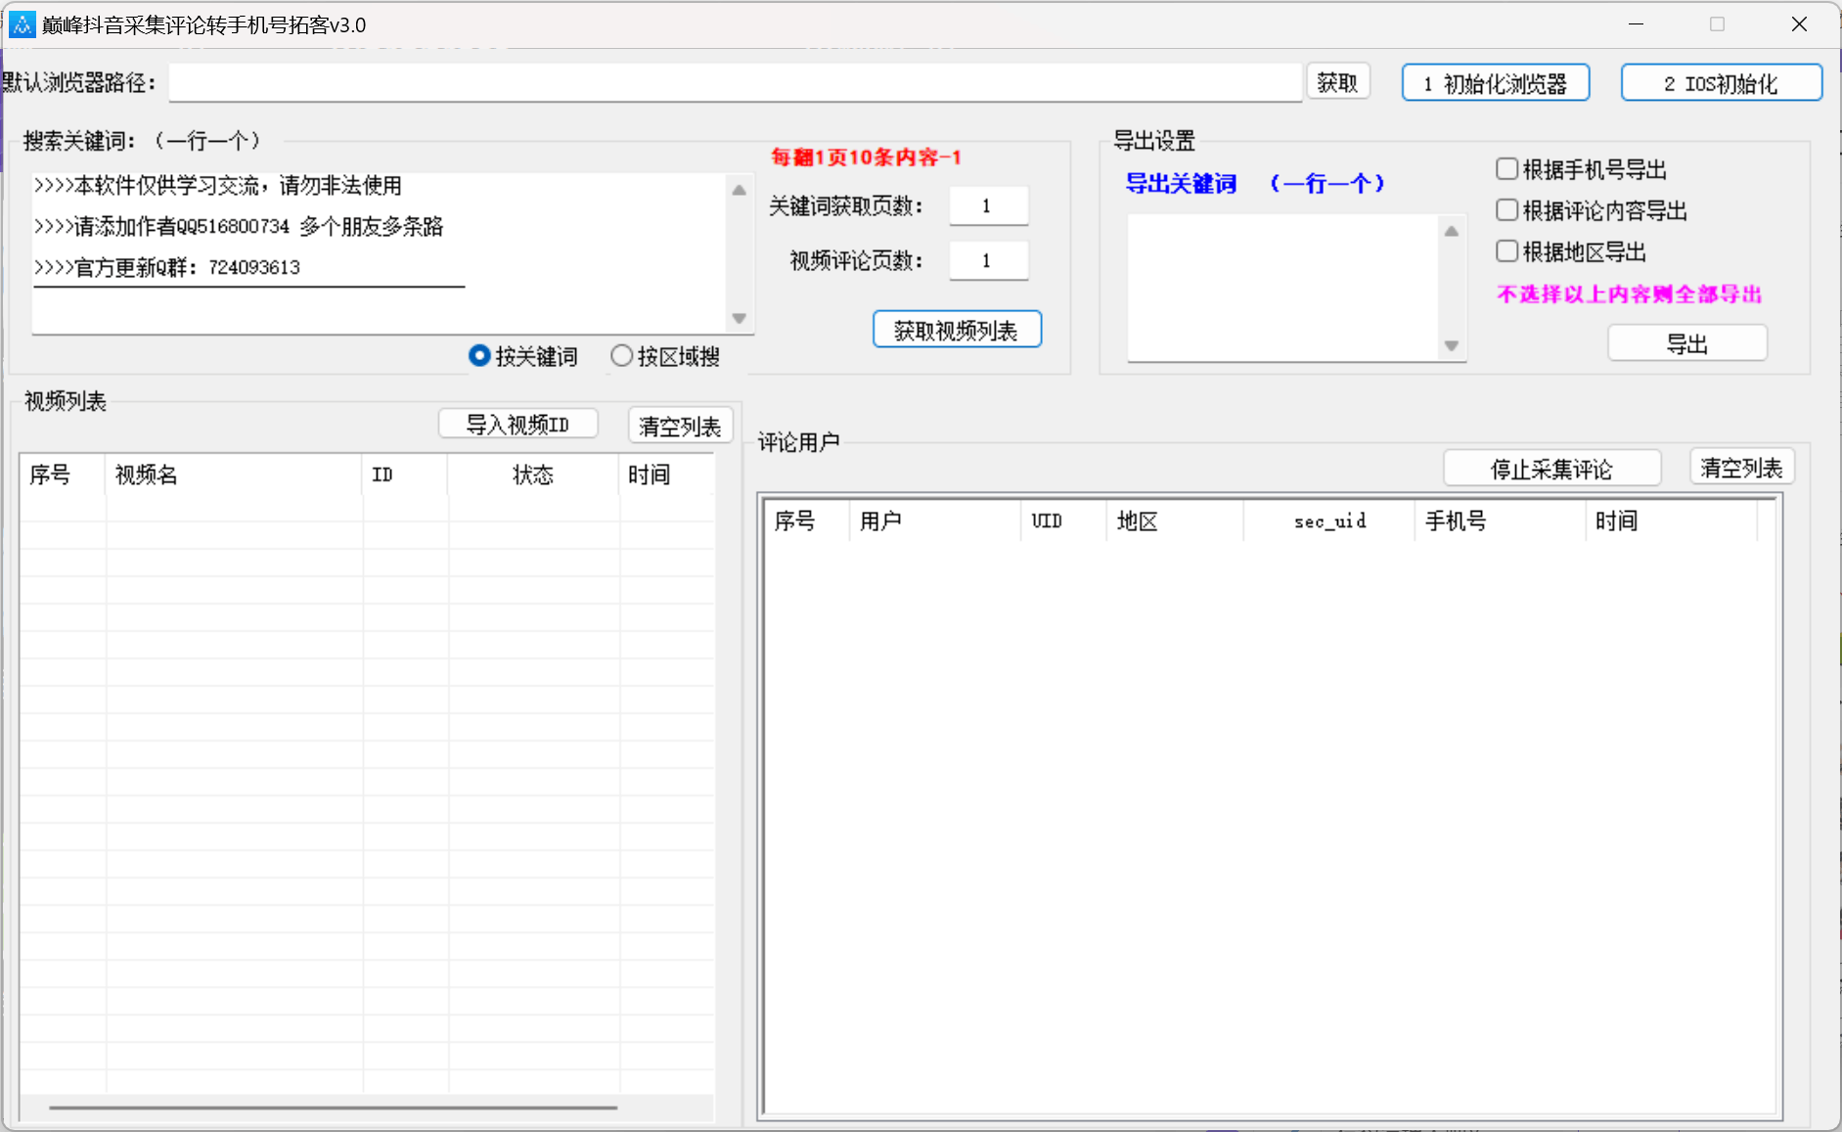This screenshot has width=1842, height=1132.
Task: Click the UID column header
Action: tap(1064, 521)
